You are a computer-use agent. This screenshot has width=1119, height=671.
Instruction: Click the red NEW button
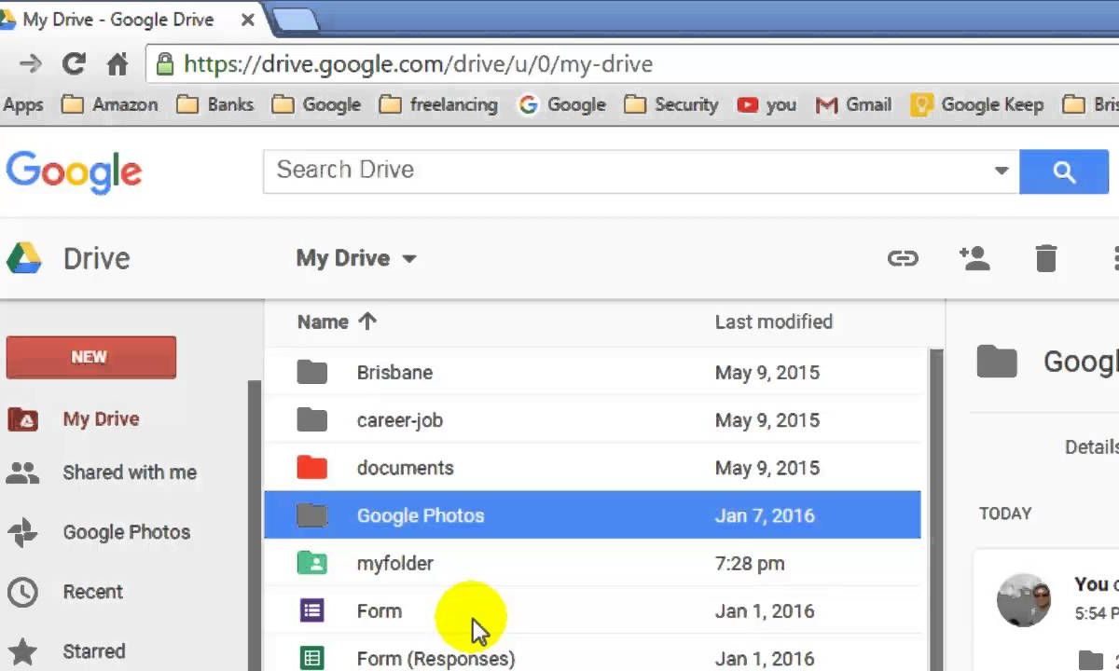(x=90, y=357)
